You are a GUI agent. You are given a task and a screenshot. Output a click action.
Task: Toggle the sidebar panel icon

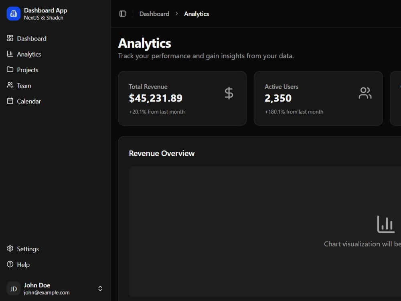coord(122,14)
